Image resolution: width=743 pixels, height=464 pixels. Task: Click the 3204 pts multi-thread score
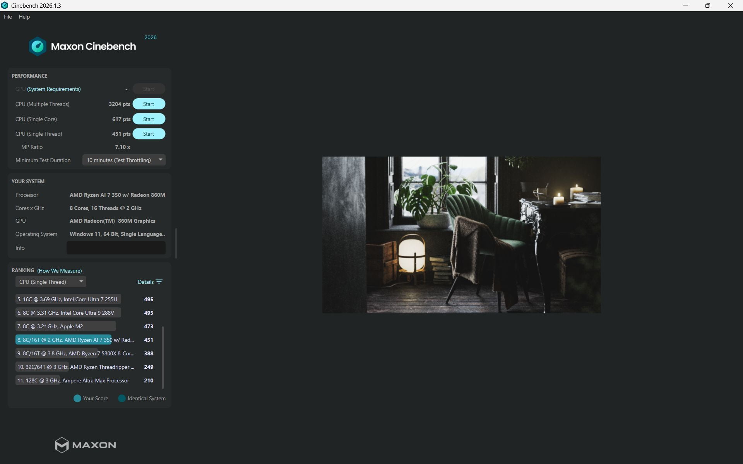pos(120,104)
